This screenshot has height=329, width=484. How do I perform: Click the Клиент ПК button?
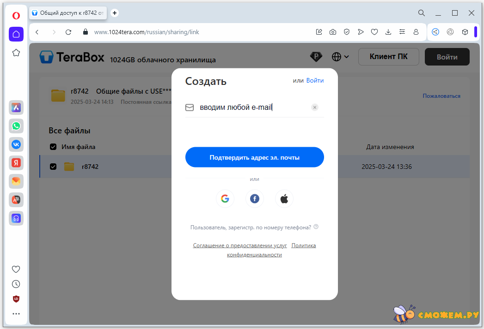point(389,57)
